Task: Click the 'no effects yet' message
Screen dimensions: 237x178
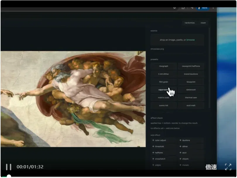Action: (x=165, y=128)
